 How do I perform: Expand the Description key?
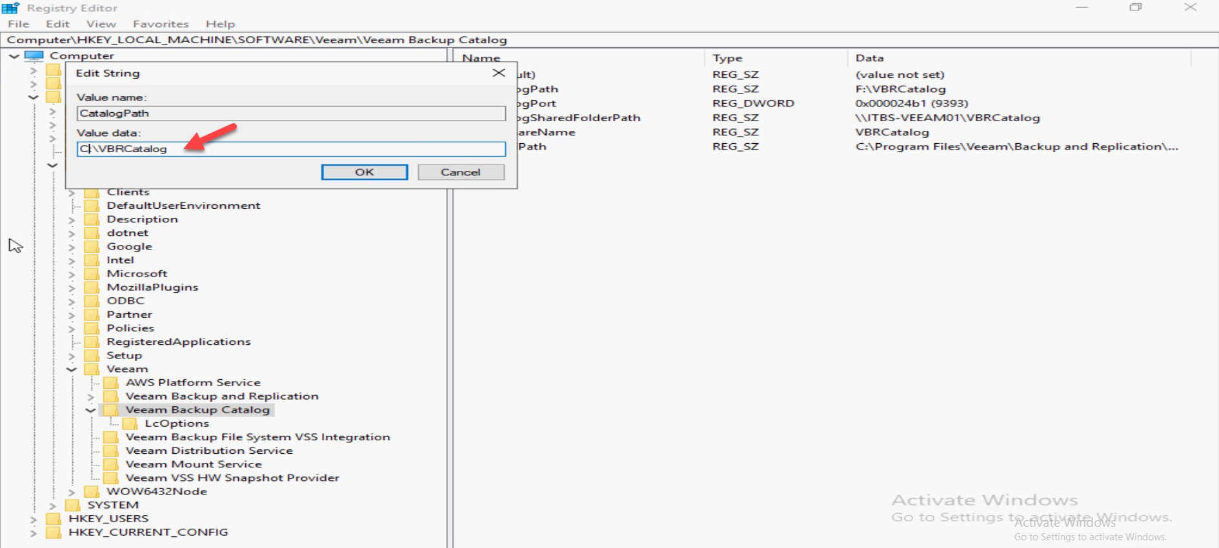(x=72, y=220)
